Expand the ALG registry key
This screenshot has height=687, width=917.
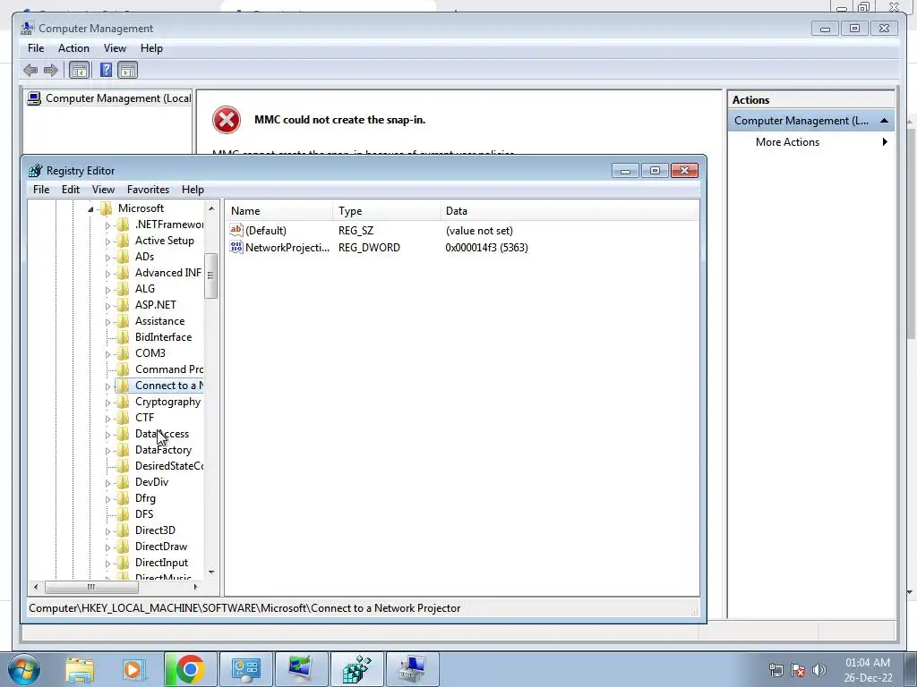(107, 290)
